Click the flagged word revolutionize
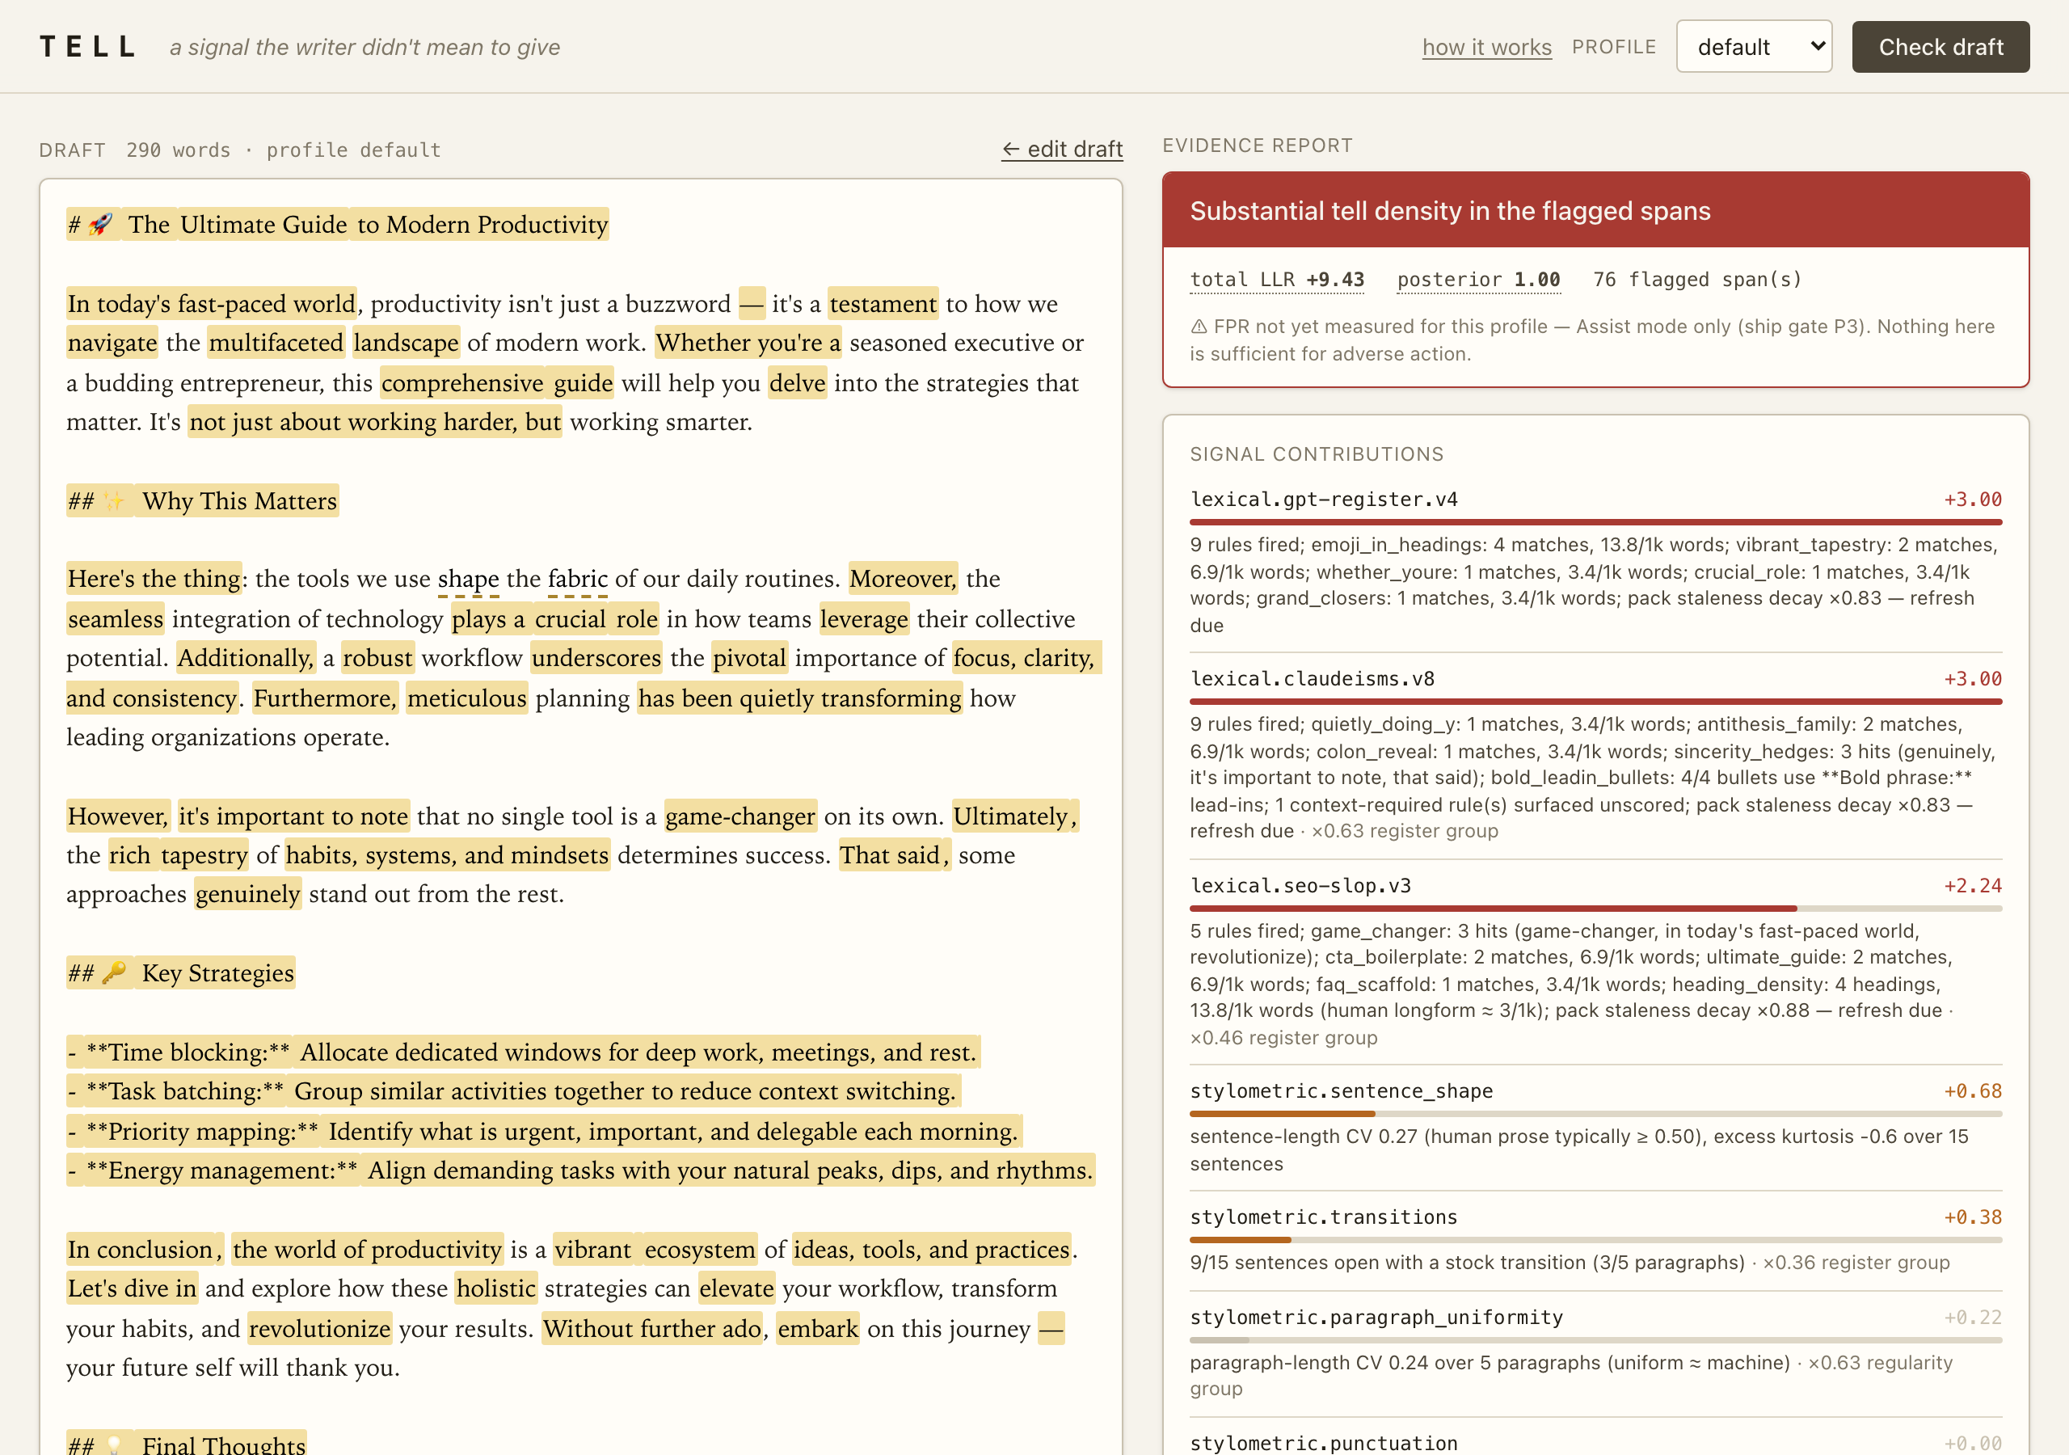The width and height of the screenshot is (2069, 1455). coord(320,1329)
